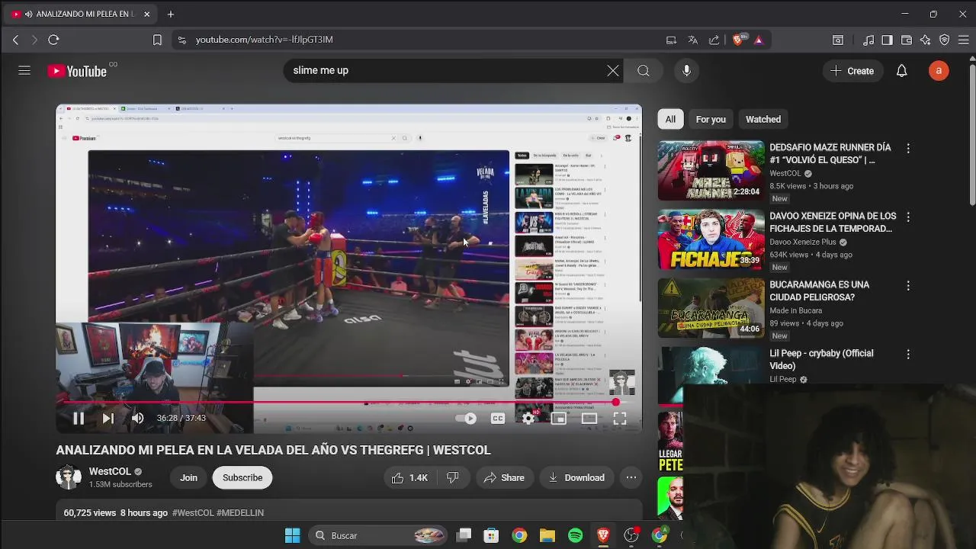Open the account avatar menu
The height and width of the screenshot is (549, 976).
click(x=939, y=71)
